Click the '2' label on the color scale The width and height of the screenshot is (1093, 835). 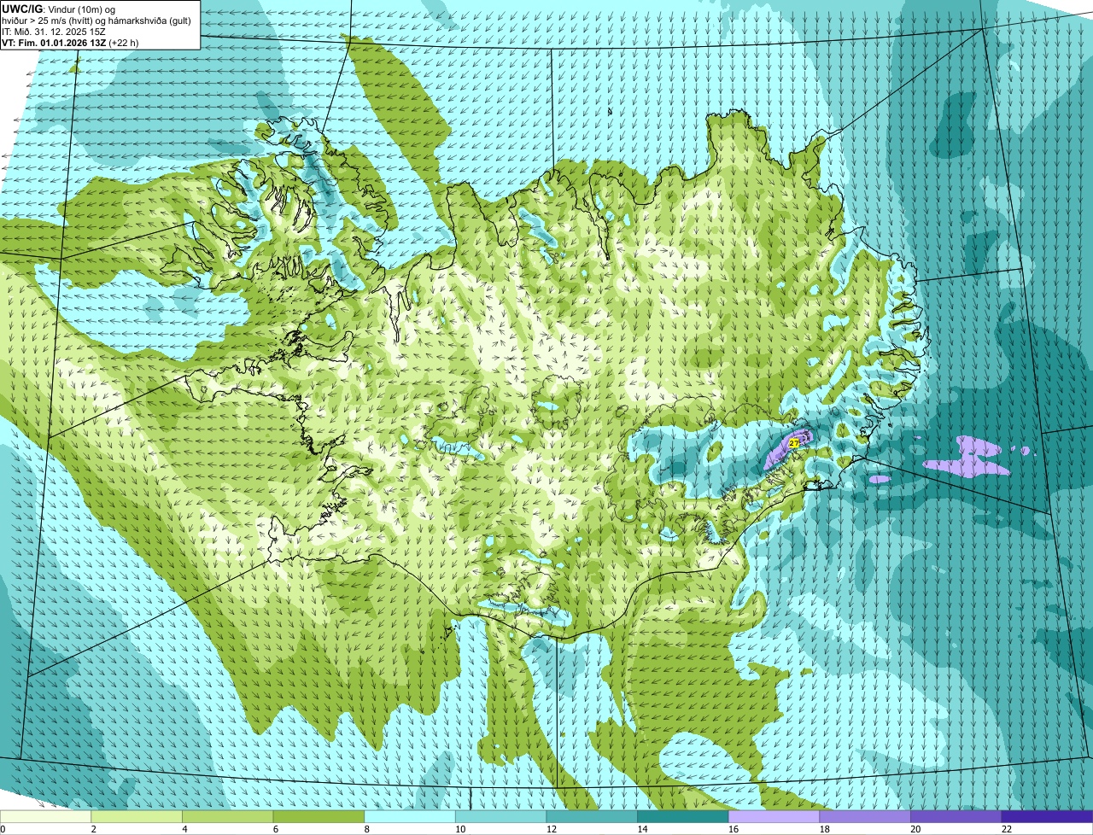click(93, 829)
